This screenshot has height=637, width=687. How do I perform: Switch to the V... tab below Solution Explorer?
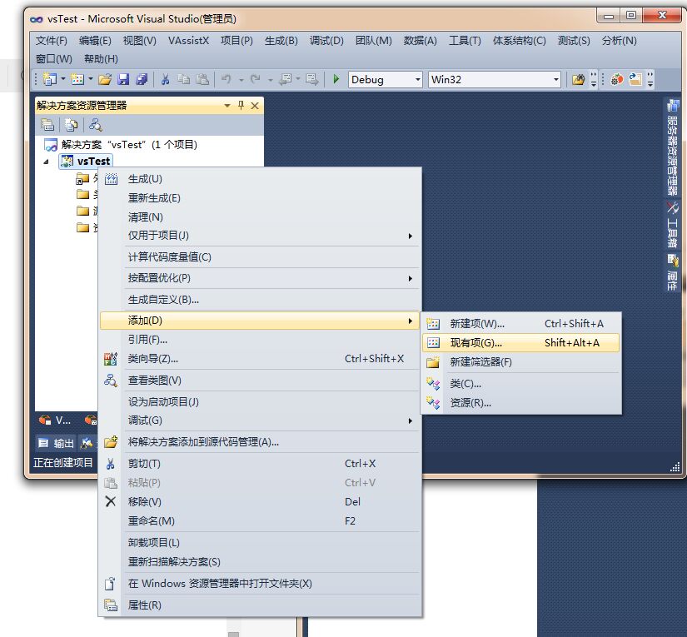tap(55, 421)
